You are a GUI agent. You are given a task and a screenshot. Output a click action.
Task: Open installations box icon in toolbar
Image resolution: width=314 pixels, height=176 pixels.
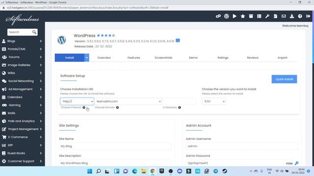coord(251,16)
